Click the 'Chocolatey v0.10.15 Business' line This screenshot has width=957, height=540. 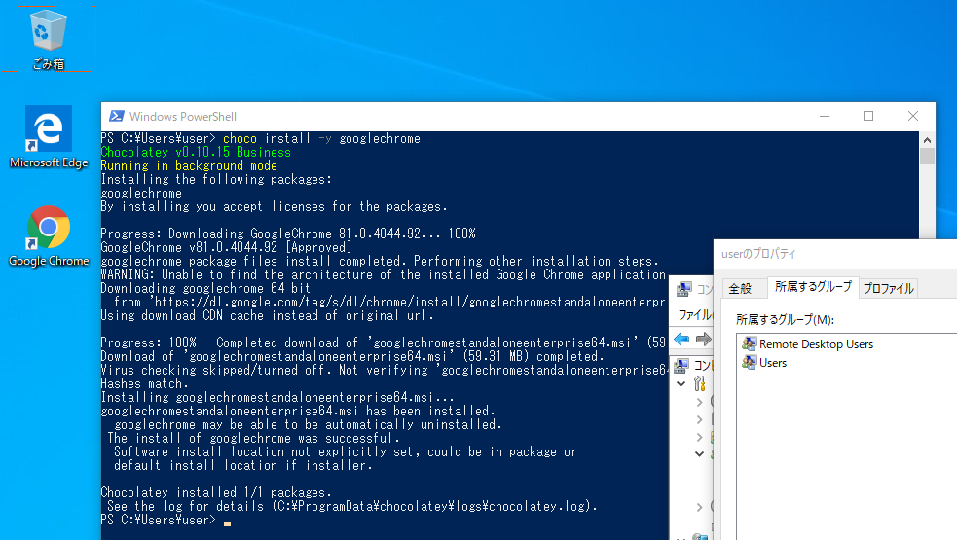pos(196,152)
